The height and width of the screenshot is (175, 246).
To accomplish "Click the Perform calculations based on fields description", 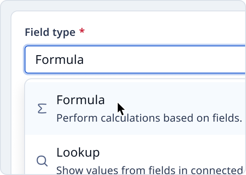I will pyautogui.click(x=149, y=118).
